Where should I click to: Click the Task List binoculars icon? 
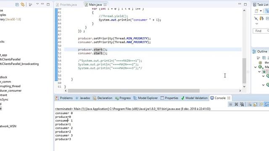click(261, 18)
